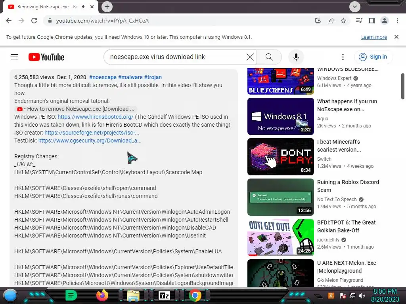Launch Firefox from the taskbar
Viewport: 406px width, 304px height.
(102, 295)
